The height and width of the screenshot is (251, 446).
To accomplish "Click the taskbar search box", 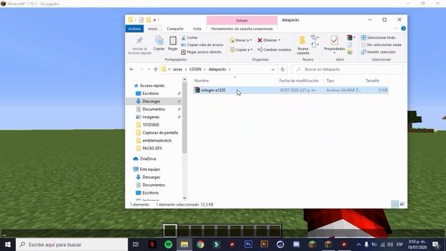I will (72, 245).
